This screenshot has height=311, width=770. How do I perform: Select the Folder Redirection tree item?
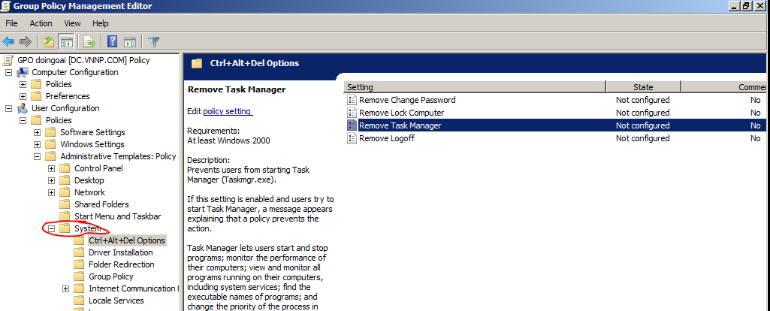[x=121, y=264]
